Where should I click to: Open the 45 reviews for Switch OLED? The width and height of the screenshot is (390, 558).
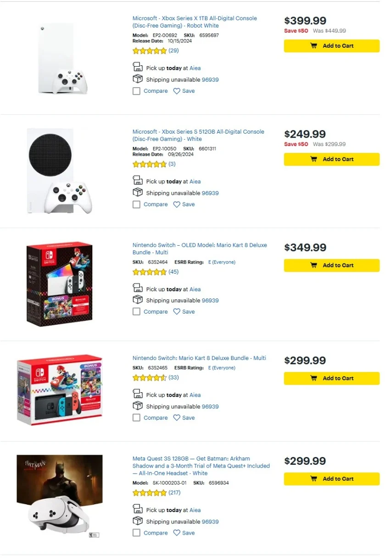pyautogui.click(x=173, y=272)
